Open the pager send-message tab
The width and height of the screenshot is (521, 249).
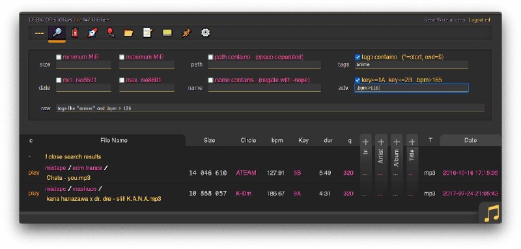(x=167, y=33)
